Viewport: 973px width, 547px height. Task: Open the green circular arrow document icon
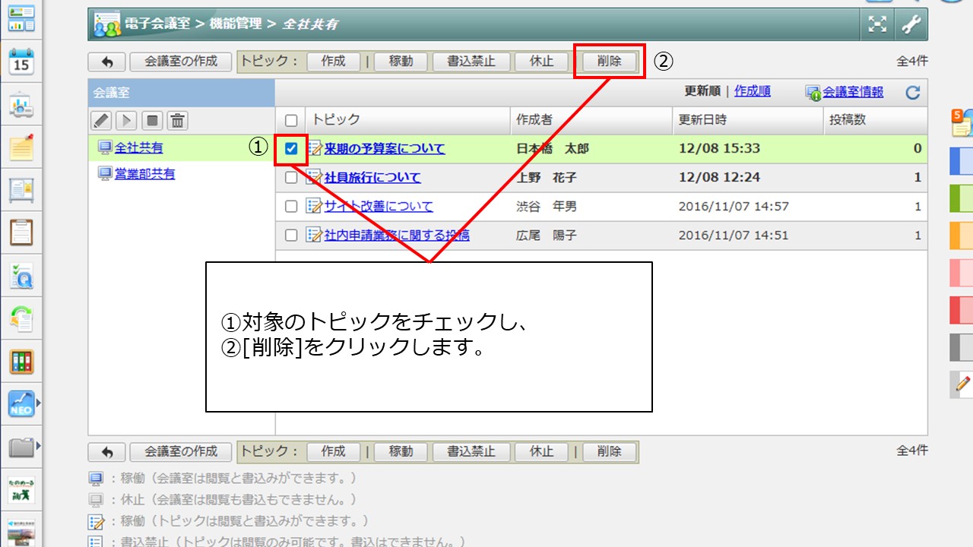21,319
